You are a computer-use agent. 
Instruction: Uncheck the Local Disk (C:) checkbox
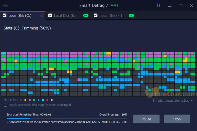[x=5, y=15]
